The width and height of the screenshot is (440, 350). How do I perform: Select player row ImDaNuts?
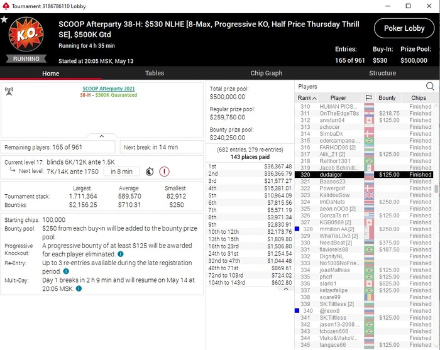tap(364, 202)
